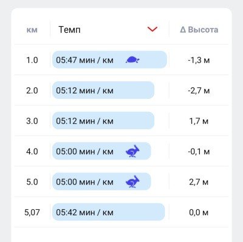Viewport: 243px width, 242px height.
Task: Select the 05:47 мин / км pace bar
Action: point(109,59)
